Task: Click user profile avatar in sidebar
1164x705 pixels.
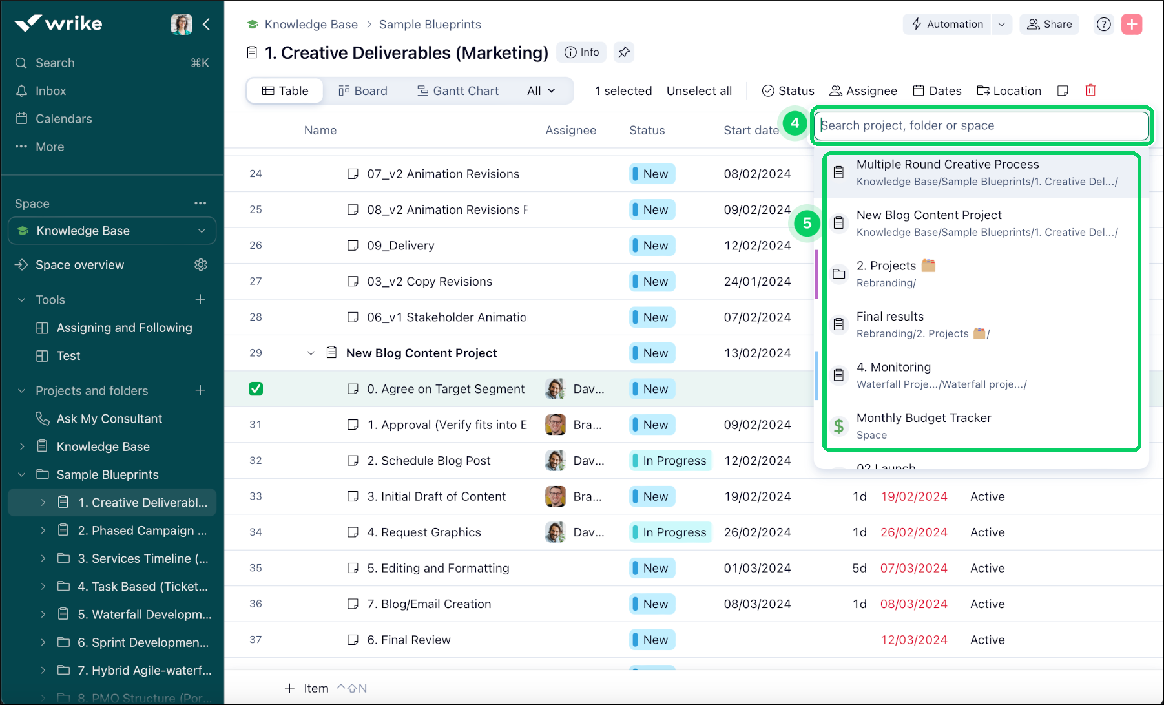Action: (181, 25)
